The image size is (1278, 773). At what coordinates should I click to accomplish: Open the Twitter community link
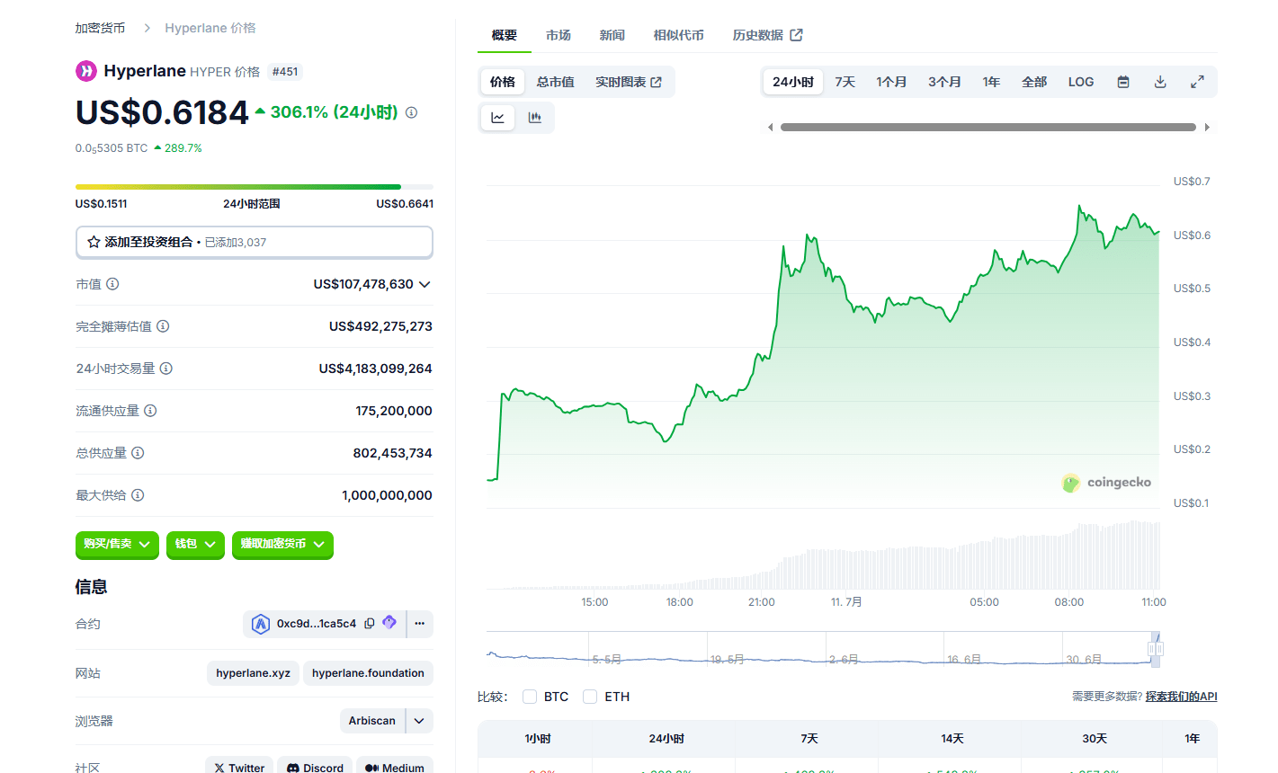coord(239,767)
